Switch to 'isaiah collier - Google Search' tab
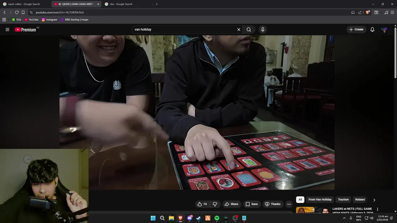This screenshot has height=223, width=397. [x=25, y=4]
